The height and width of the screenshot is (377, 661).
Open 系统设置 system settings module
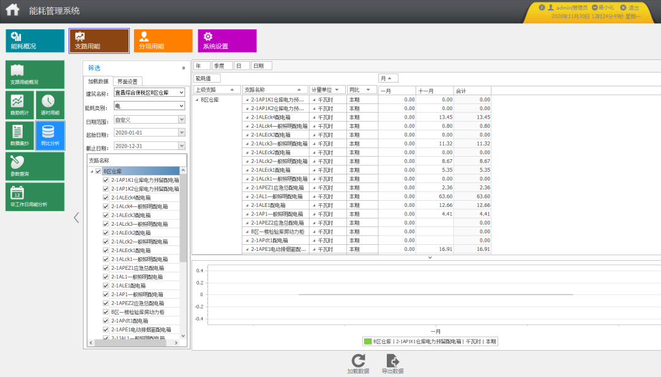227,41
